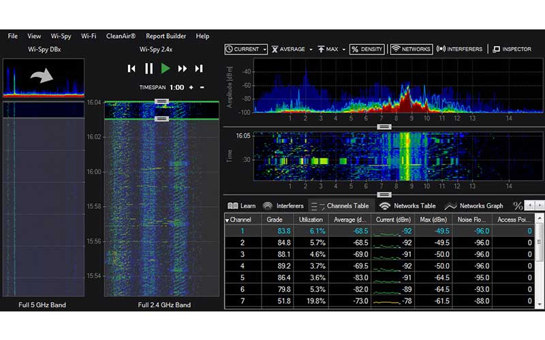Click splitter handle below time waterfall
Image resolution: width=545 pixels, height=340 pixels.
(384, 194)
